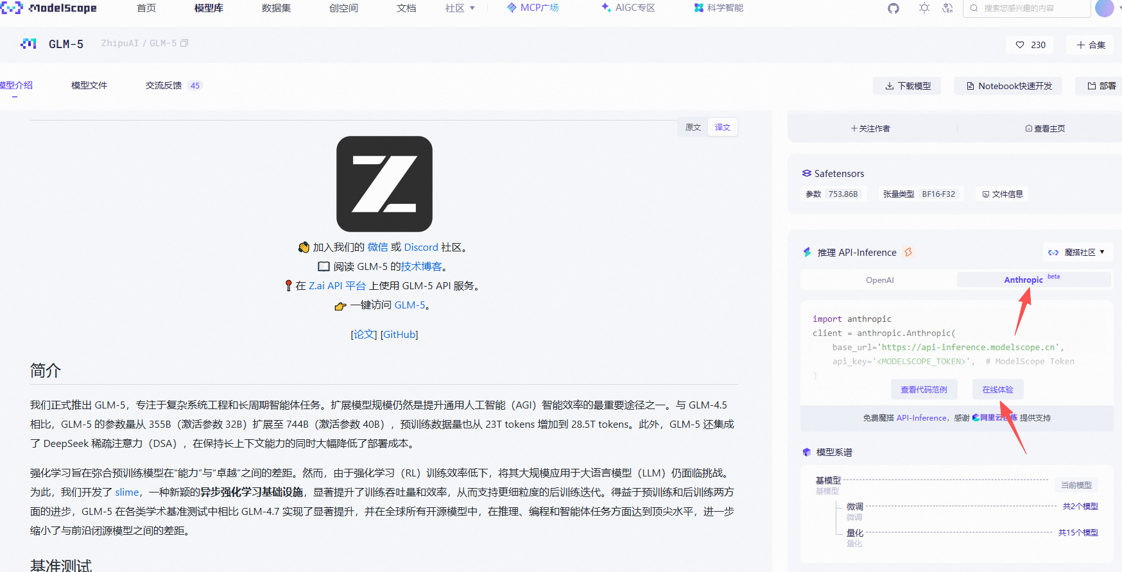Click the 下载模型 button
The image size is (1122, 572).
click(907, 86)
